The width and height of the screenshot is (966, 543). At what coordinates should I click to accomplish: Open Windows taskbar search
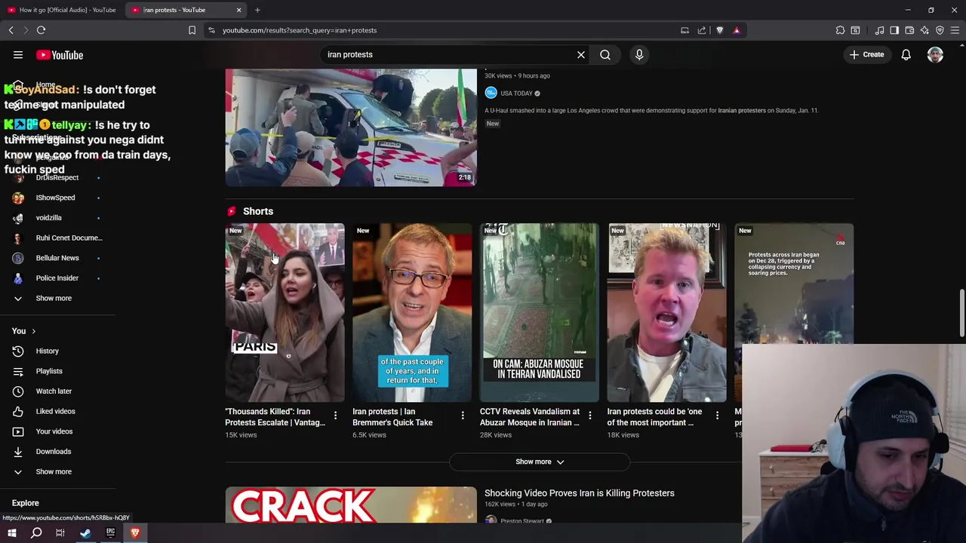coord(36,533)
